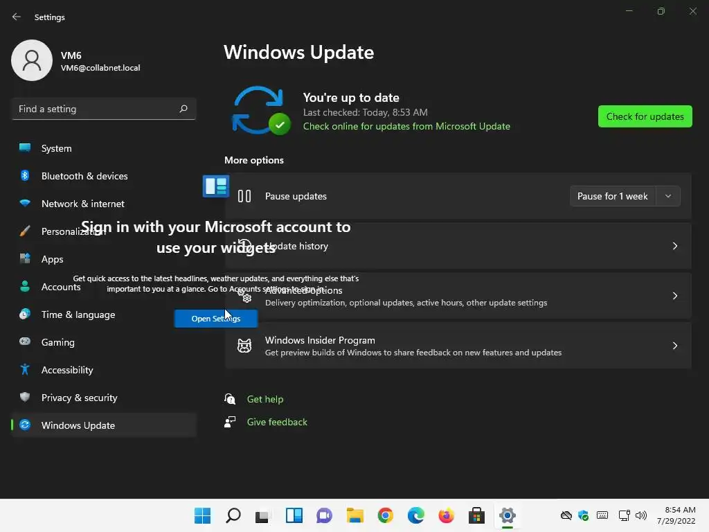This screenshot has width=709, height=532.
Task: Open the clock showing 8:54 AM
Action: coord(676,515)
